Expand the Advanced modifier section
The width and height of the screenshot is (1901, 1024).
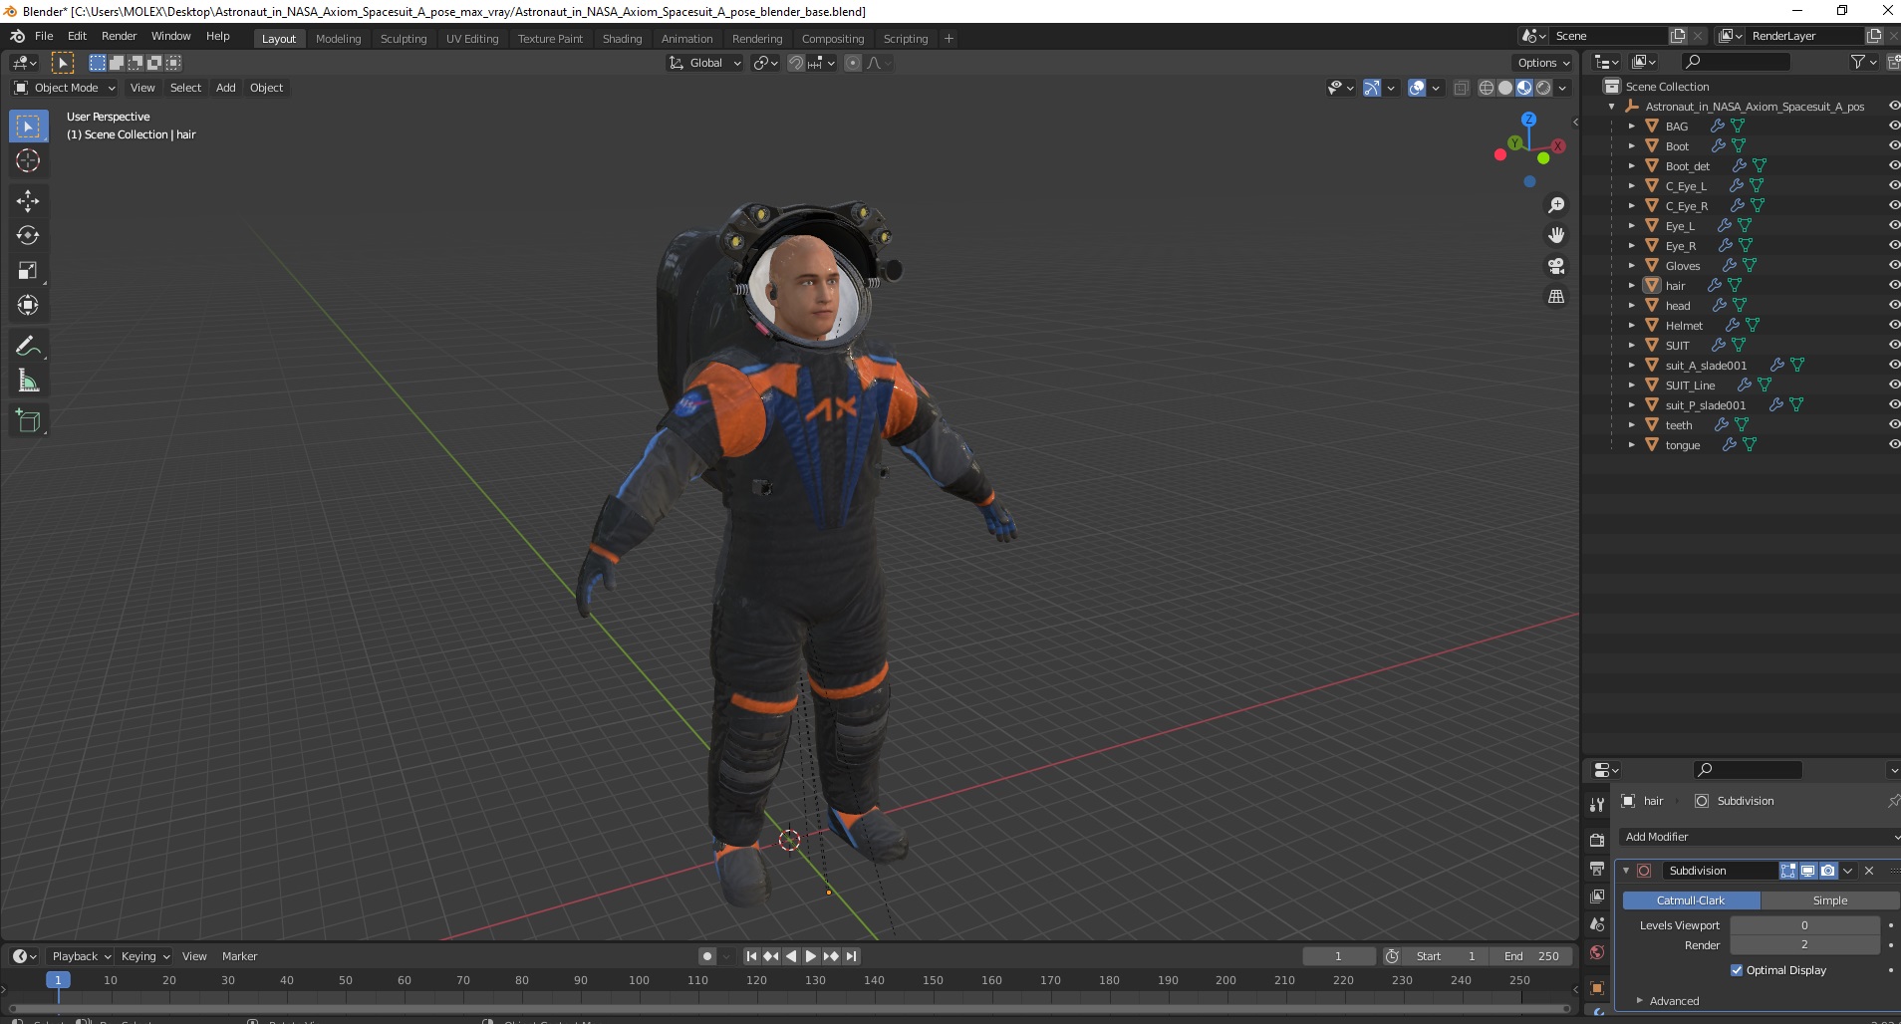coord(1674,1001)
